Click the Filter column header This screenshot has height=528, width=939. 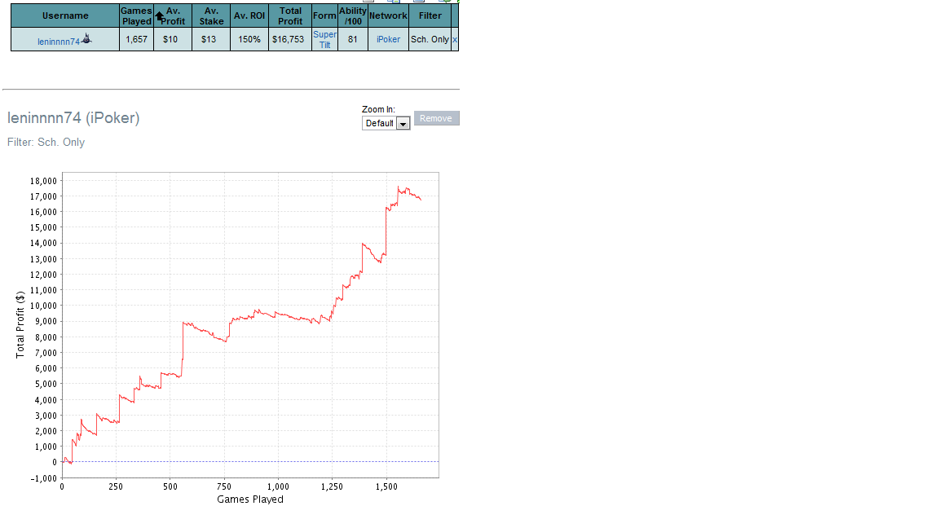[x=430, y=15]
